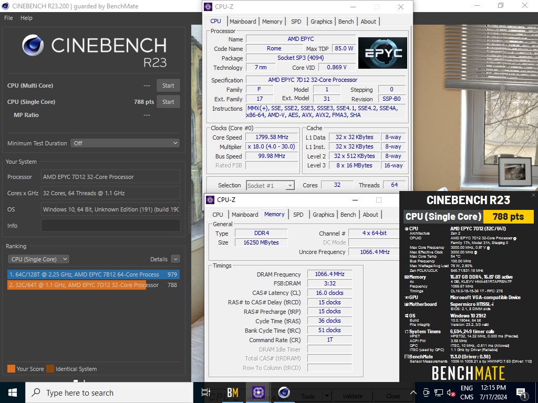
Task: Click the Windows taskbar search box
Action: pos(109,393)
